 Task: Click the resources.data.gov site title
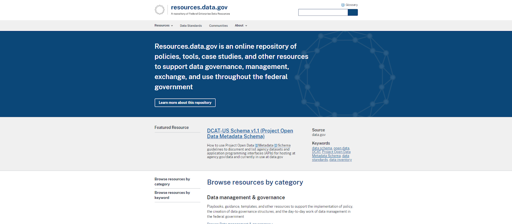[x=199, y=7]
